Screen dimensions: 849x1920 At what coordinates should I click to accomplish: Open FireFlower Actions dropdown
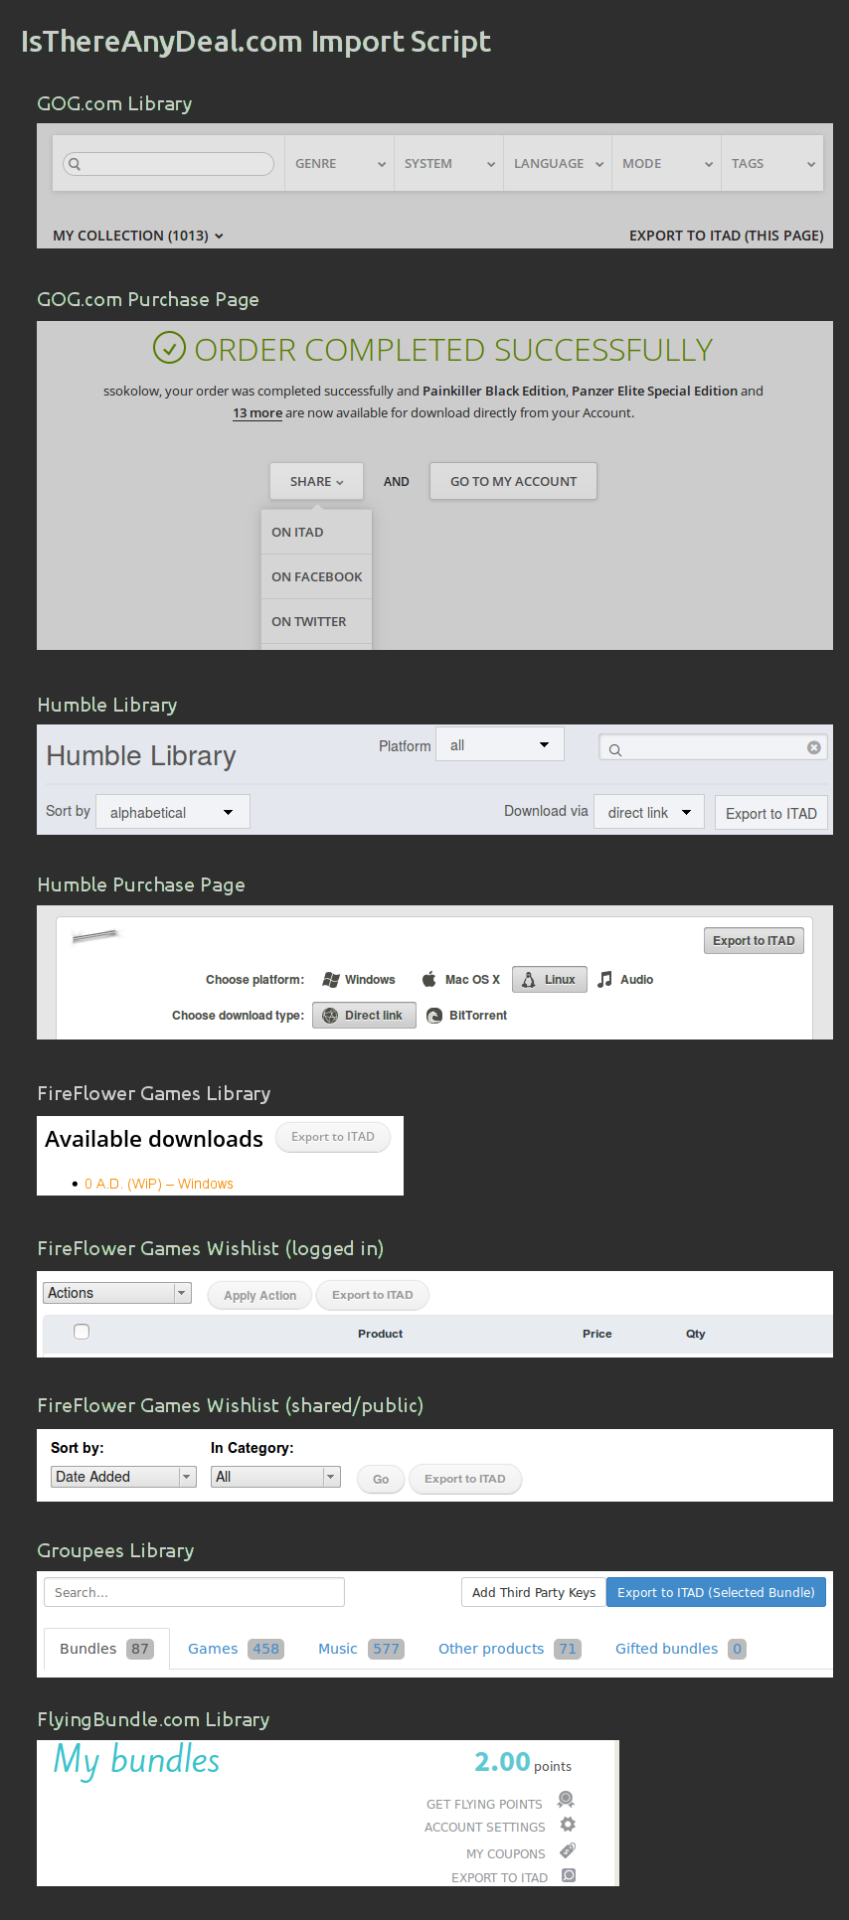click(117, 1293)
